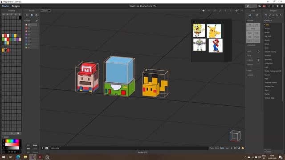This screenshot has width=285, height=160.
Task: Click the fit-view cross icon in Edit panel
Action: pyautogui.click(x=256, y=15)
